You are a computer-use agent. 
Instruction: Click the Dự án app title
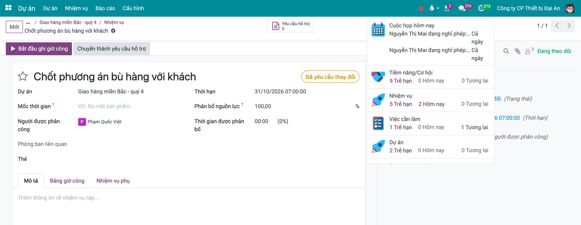27,8
